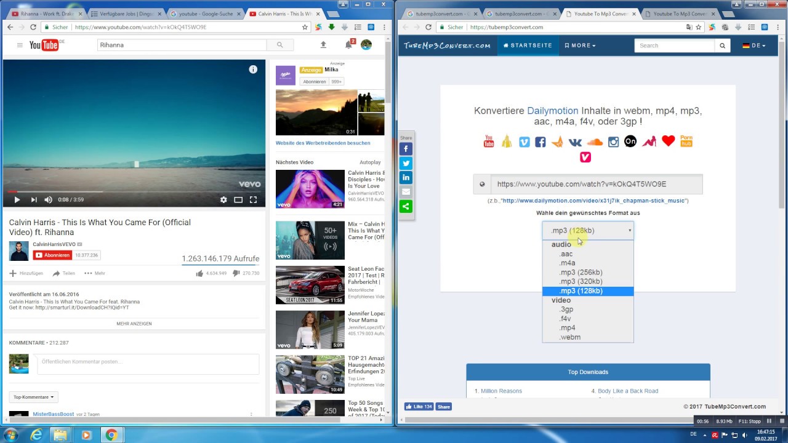Open the DE language dropdown
Viewport: 788px width, 443px height.
point(754,46)
